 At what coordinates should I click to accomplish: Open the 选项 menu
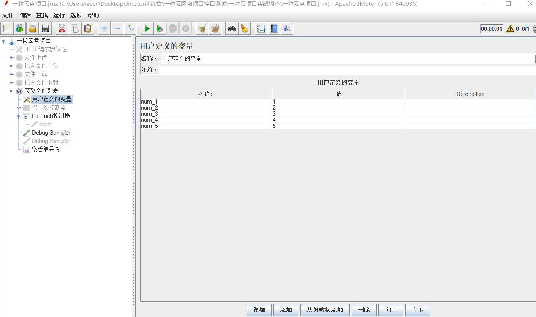click(x=76, y=16)
